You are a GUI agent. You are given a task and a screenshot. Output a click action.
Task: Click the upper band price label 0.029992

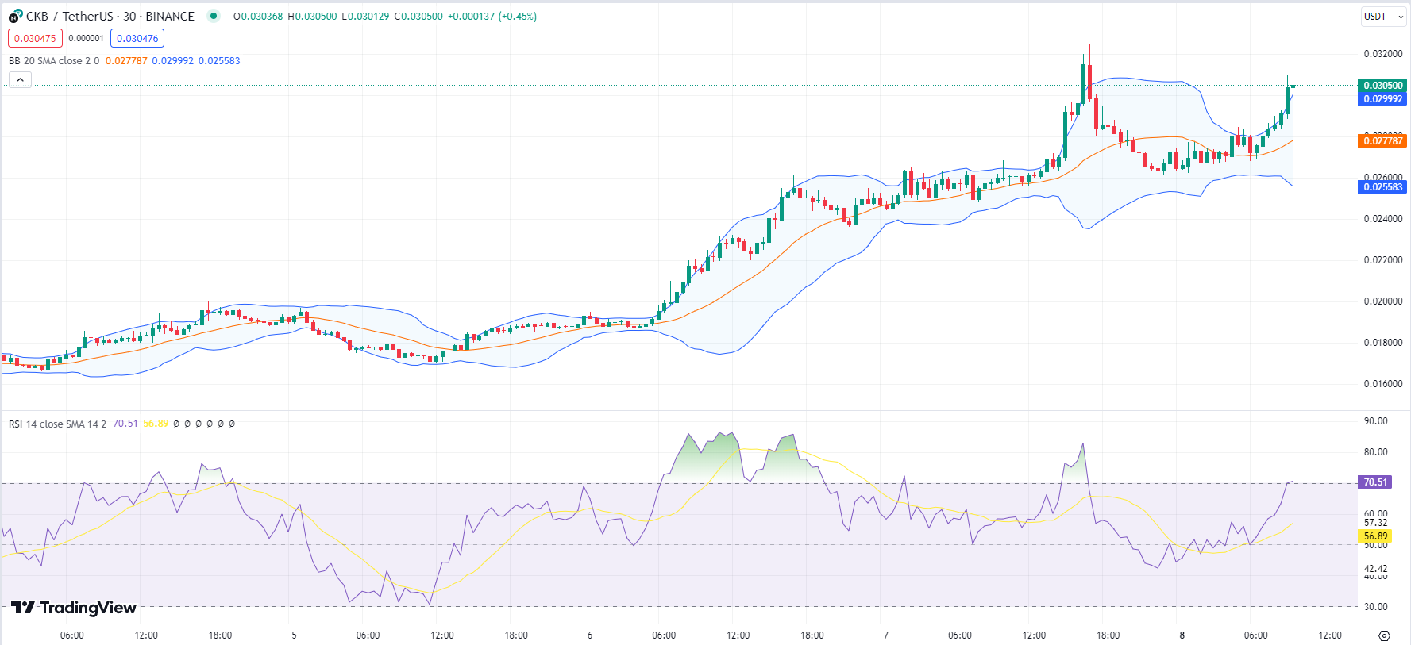coord(1382,99)
